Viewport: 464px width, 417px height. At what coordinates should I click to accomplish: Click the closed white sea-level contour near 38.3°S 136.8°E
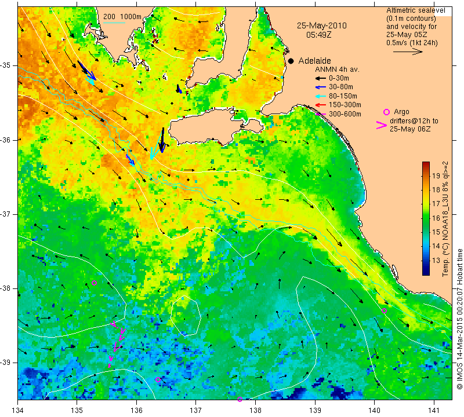tap(186, 316)
